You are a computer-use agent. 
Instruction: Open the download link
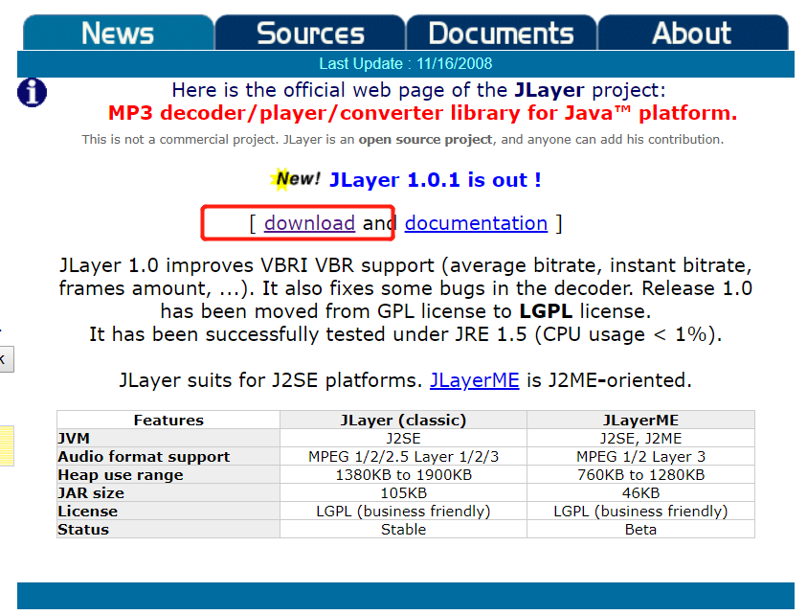coord(310,222)
